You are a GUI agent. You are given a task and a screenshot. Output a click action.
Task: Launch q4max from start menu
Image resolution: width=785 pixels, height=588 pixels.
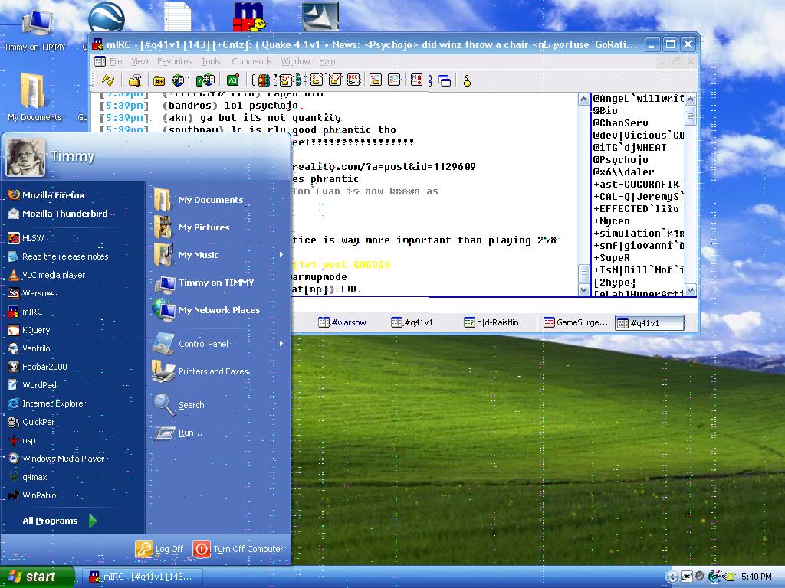point(28,477)
